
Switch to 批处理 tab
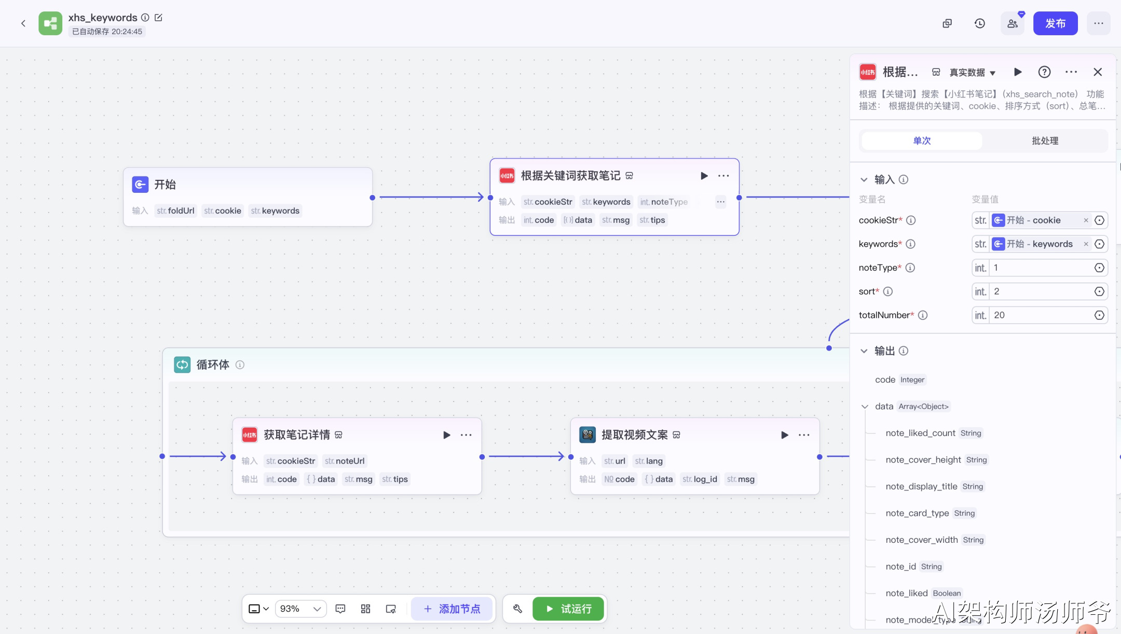tap(1045, 141)
